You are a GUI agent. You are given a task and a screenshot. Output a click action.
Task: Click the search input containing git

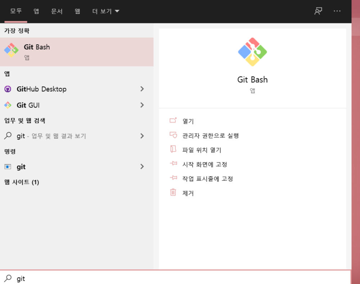175,278
